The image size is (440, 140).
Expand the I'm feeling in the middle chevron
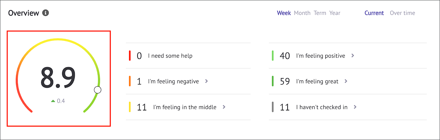click(x=224, y=107)
